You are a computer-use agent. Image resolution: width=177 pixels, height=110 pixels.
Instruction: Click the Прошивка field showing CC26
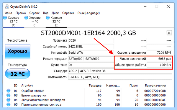91,40
